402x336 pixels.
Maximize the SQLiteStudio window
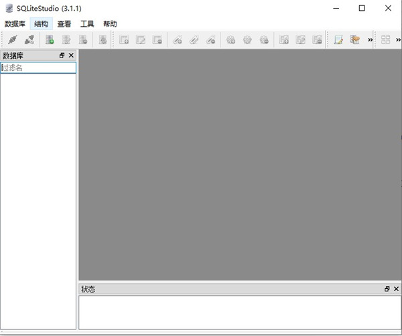(362, 8)
